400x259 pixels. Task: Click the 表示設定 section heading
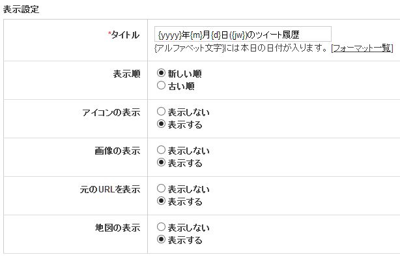coord(21,9)
